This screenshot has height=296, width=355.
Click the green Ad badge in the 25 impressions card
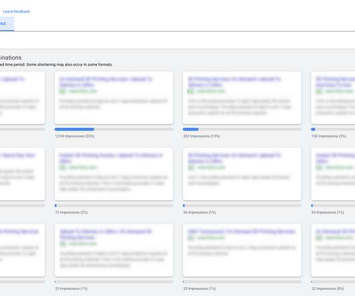[191, 238]
